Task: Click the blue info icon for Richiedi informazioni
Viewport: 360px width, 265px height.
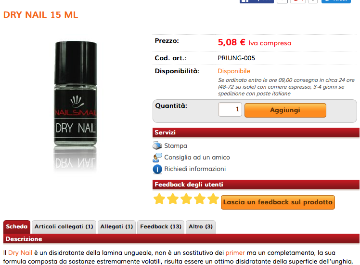Action: [x=157, y=170]
